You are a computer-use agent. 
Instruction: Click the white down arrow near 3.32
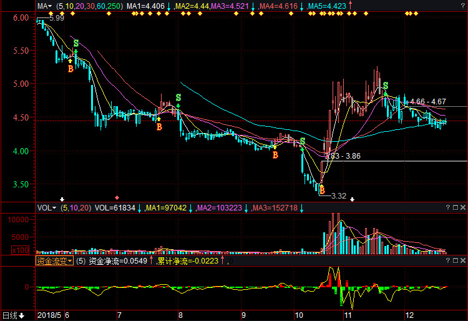352,199
